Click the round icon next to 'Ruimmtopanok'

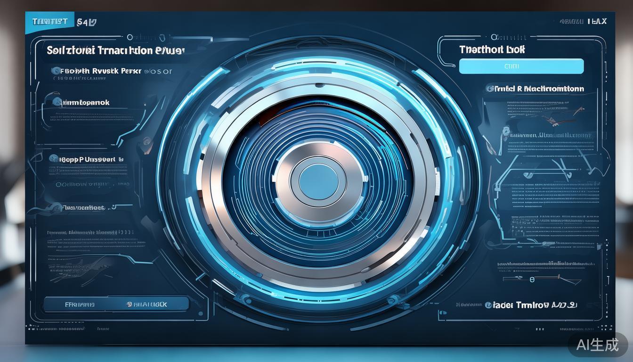point(57,102)
